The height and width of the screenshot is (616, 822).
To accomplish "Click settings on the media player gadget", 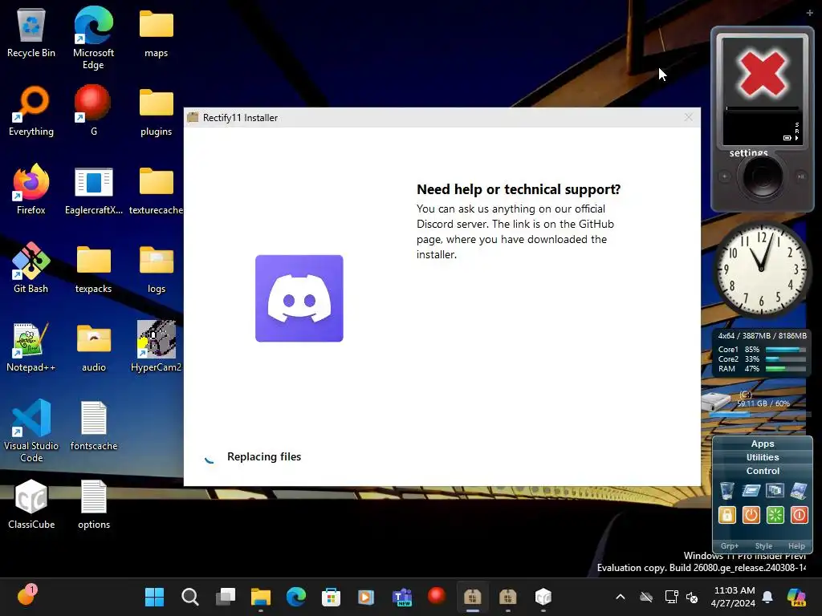I will click(x=749, y=152).
